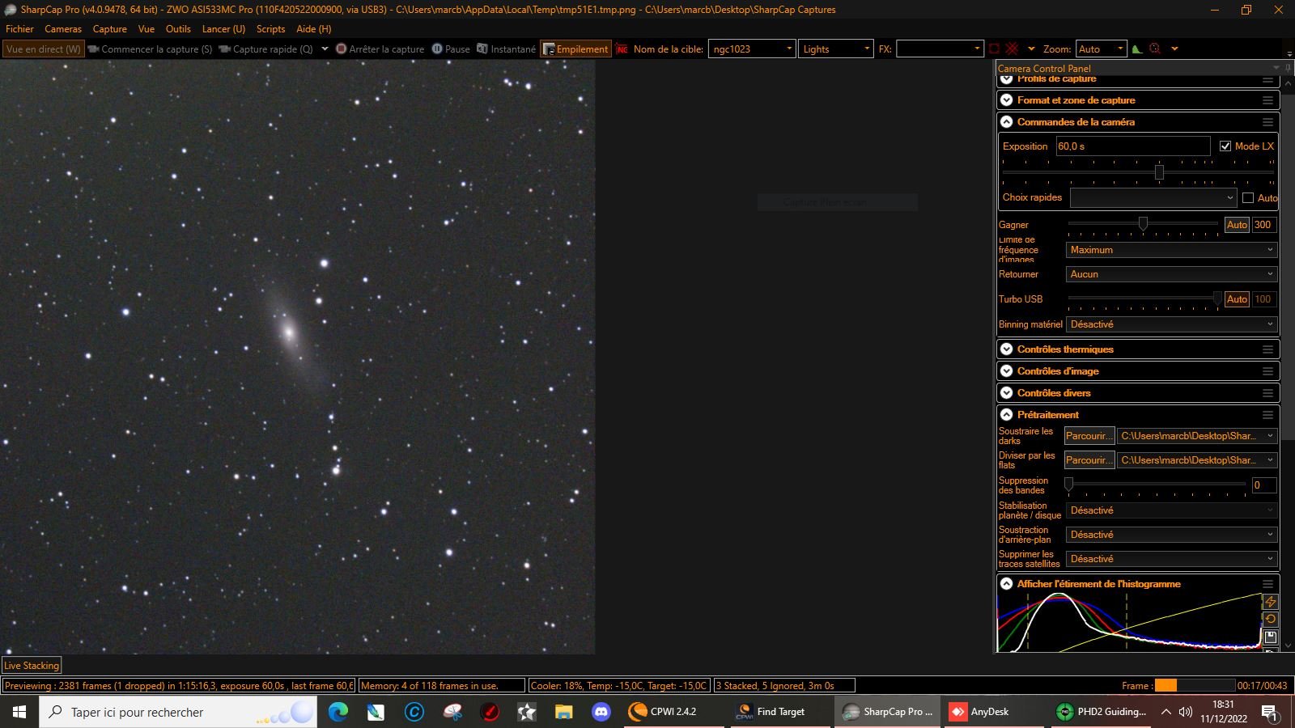This screenshot has height=728, width=1295.
Task: Open the image histogram green icon in toolbar
Action: click(x=1137, y=49)
